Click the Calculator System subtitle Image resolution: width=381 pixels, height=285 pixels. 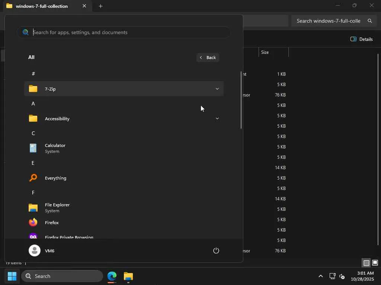click(x=52, y=151)
